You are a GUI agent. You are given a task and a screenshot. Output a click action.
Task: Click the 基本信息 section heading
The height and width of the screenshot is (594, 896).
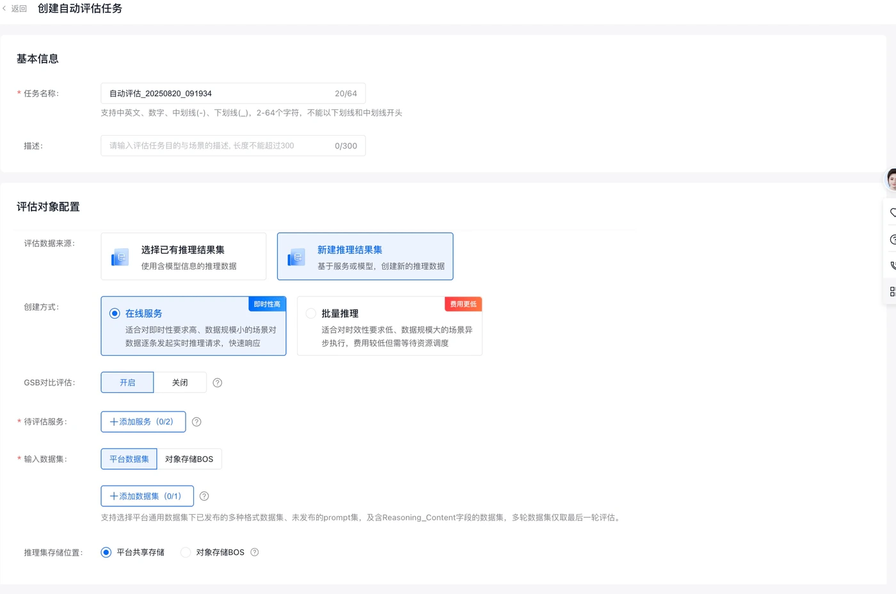pyautogui.click(x=38, y=59)
